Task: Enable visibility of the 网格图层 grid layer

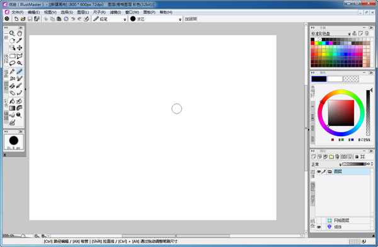Action: [319, 221]
